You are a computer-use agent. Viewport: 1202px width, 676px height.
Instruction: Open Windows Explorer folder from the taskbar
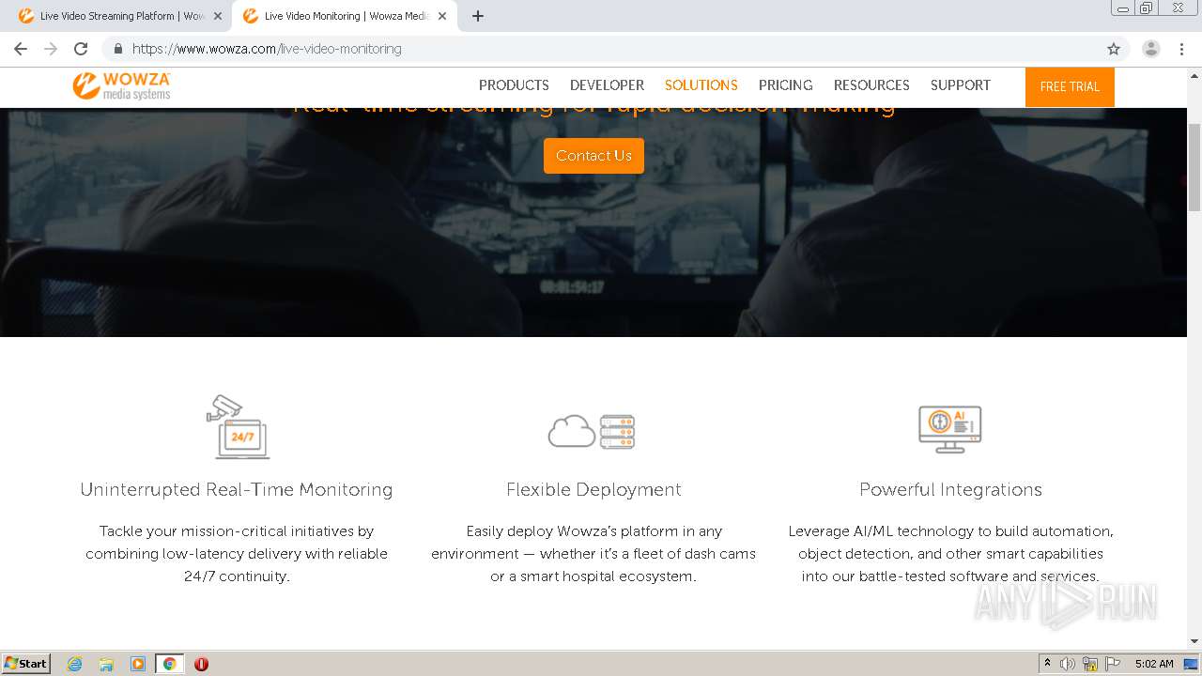pyautogui.click(x=106, y=664)
